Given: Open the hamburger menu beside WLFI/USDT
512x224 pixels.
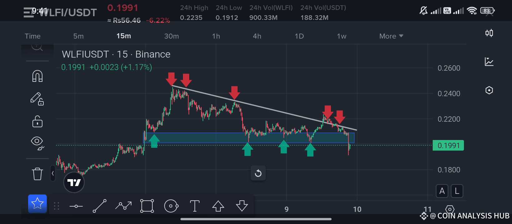Looking at the screenshot, I should pos(29,12).
